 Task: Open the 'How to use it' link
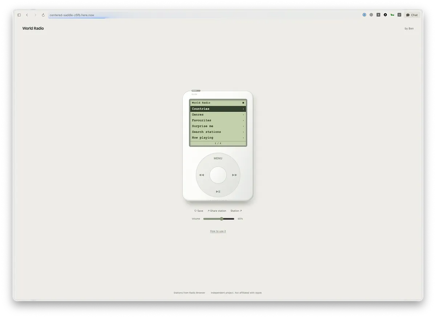[218, 231]
